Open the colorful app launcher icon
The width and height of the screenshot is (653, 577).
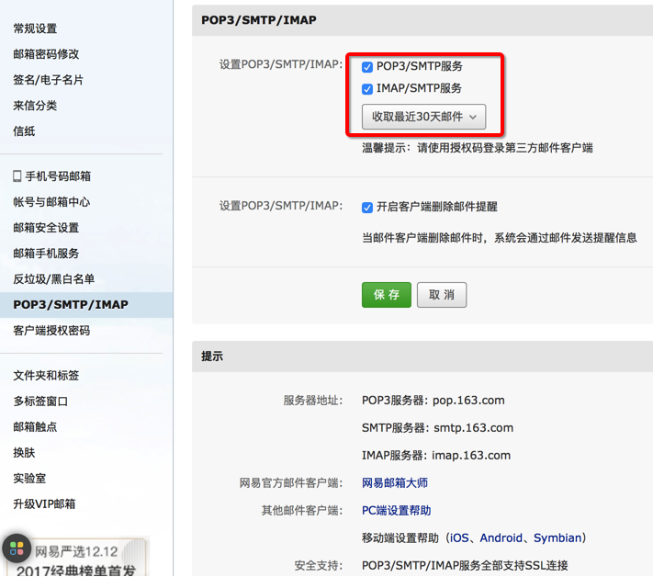17,549
